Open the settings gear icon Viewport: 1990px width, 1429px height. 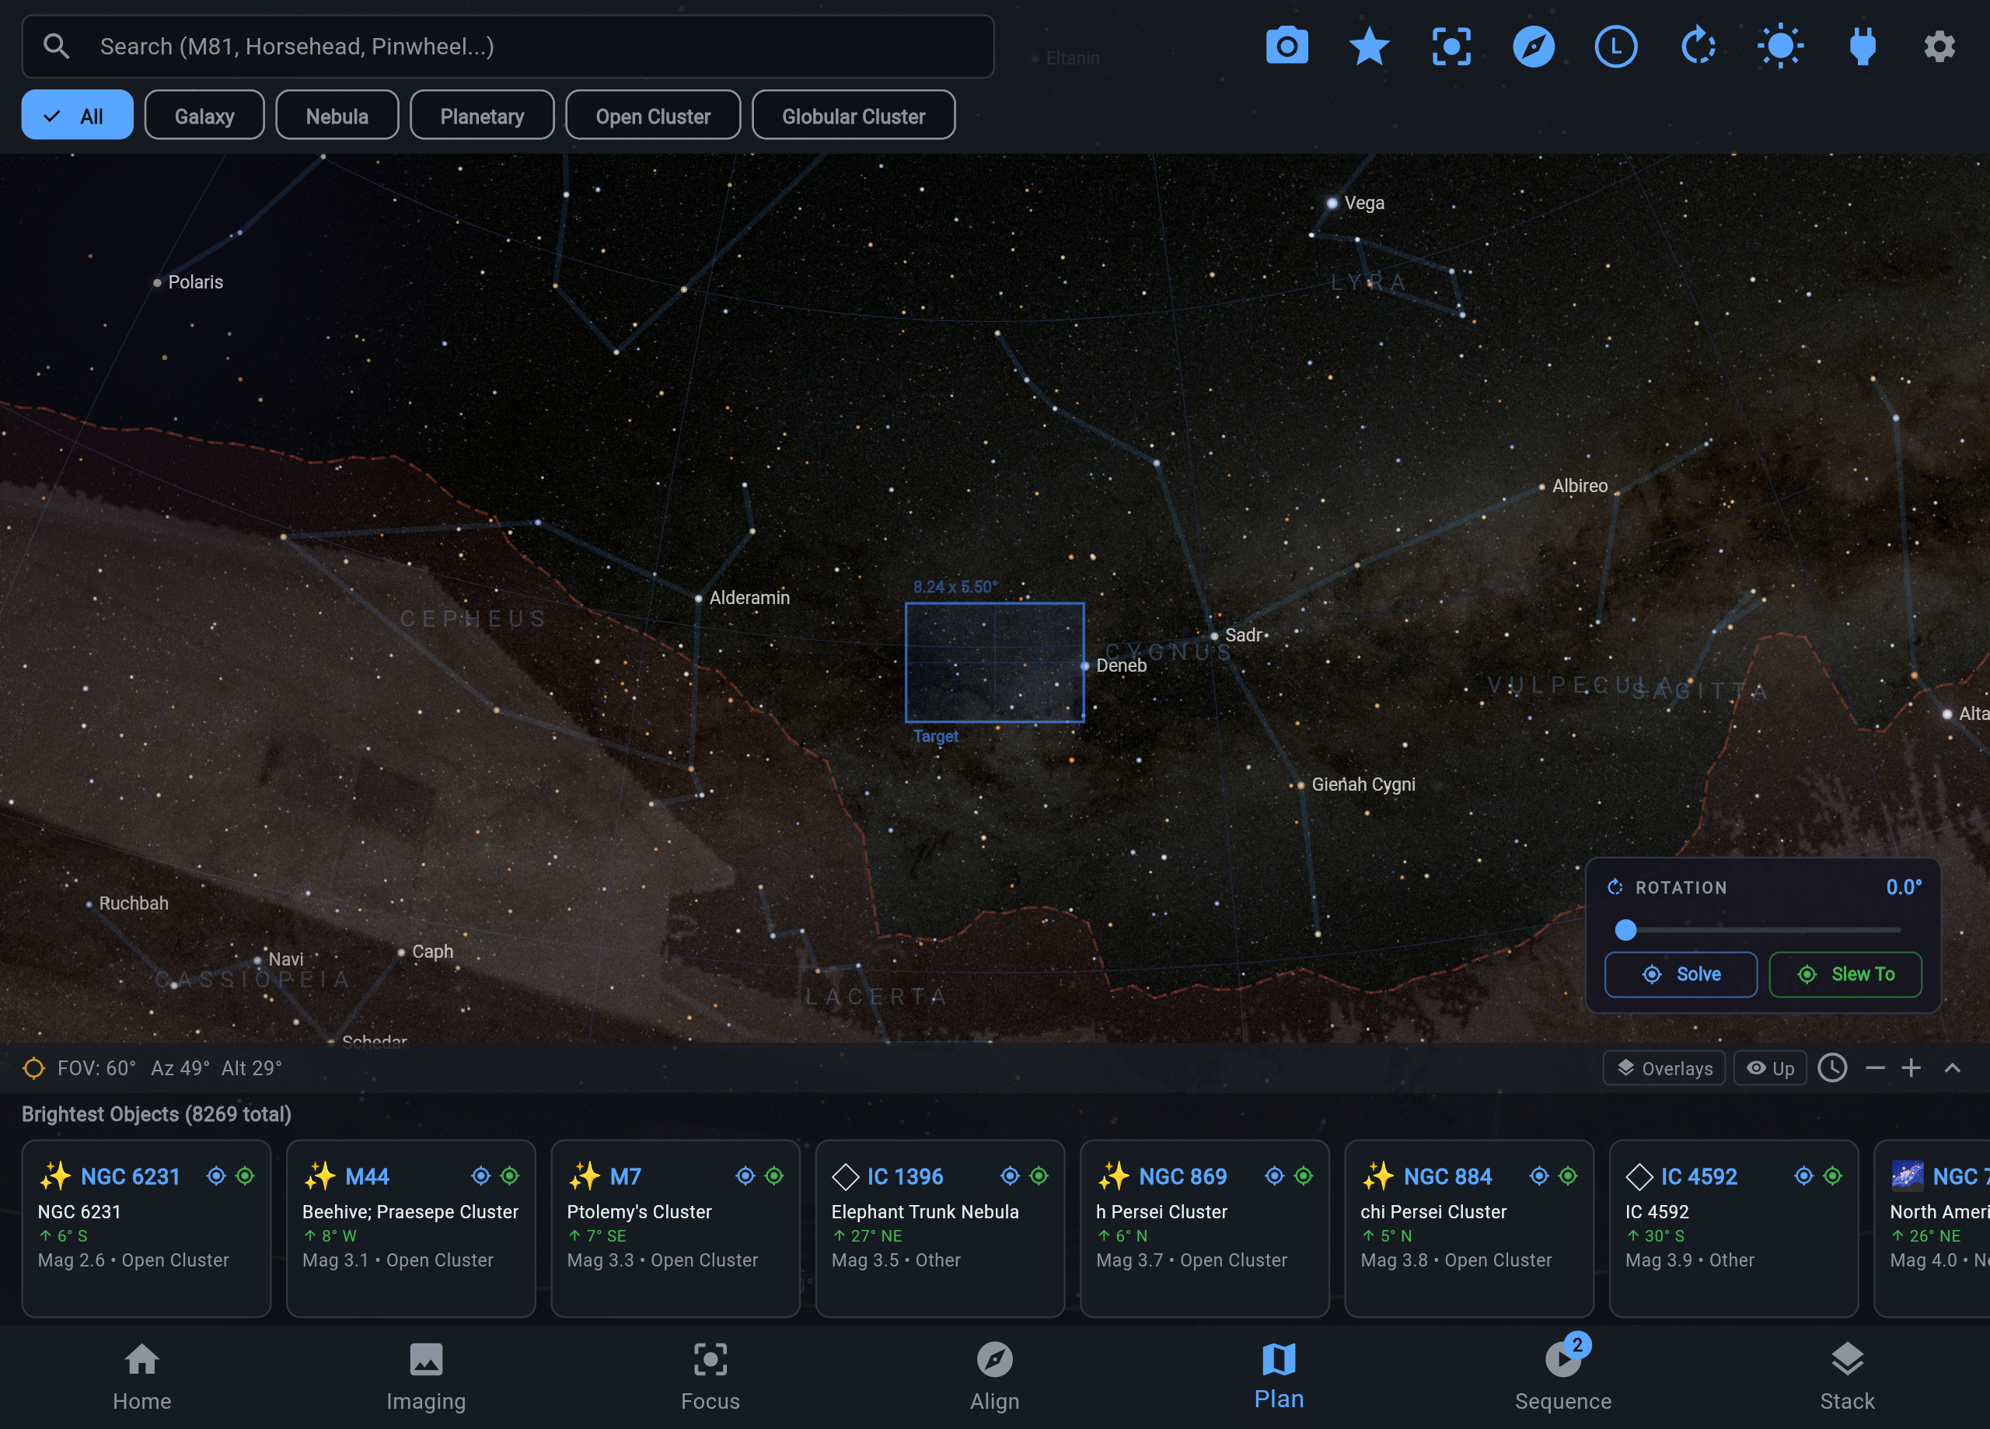(1939, 46)
